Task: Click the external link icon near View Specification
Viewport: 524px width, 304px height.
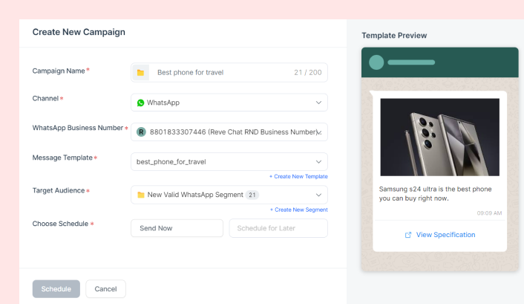Action: (x=408, y=235)
